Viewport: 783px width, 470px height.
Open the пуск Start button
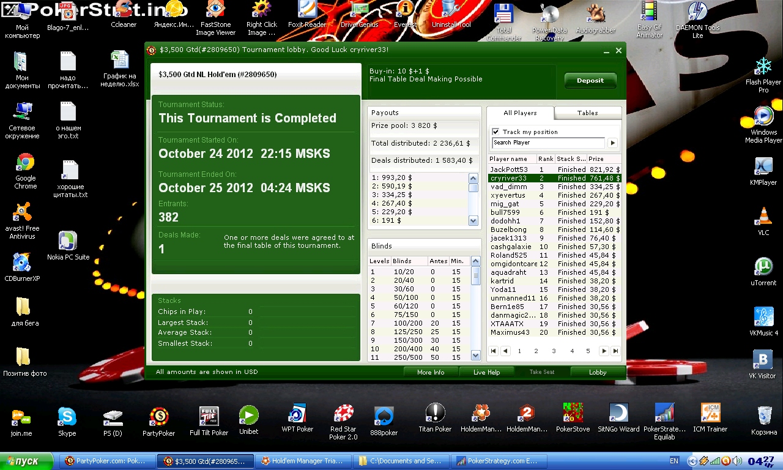(27, 461)
